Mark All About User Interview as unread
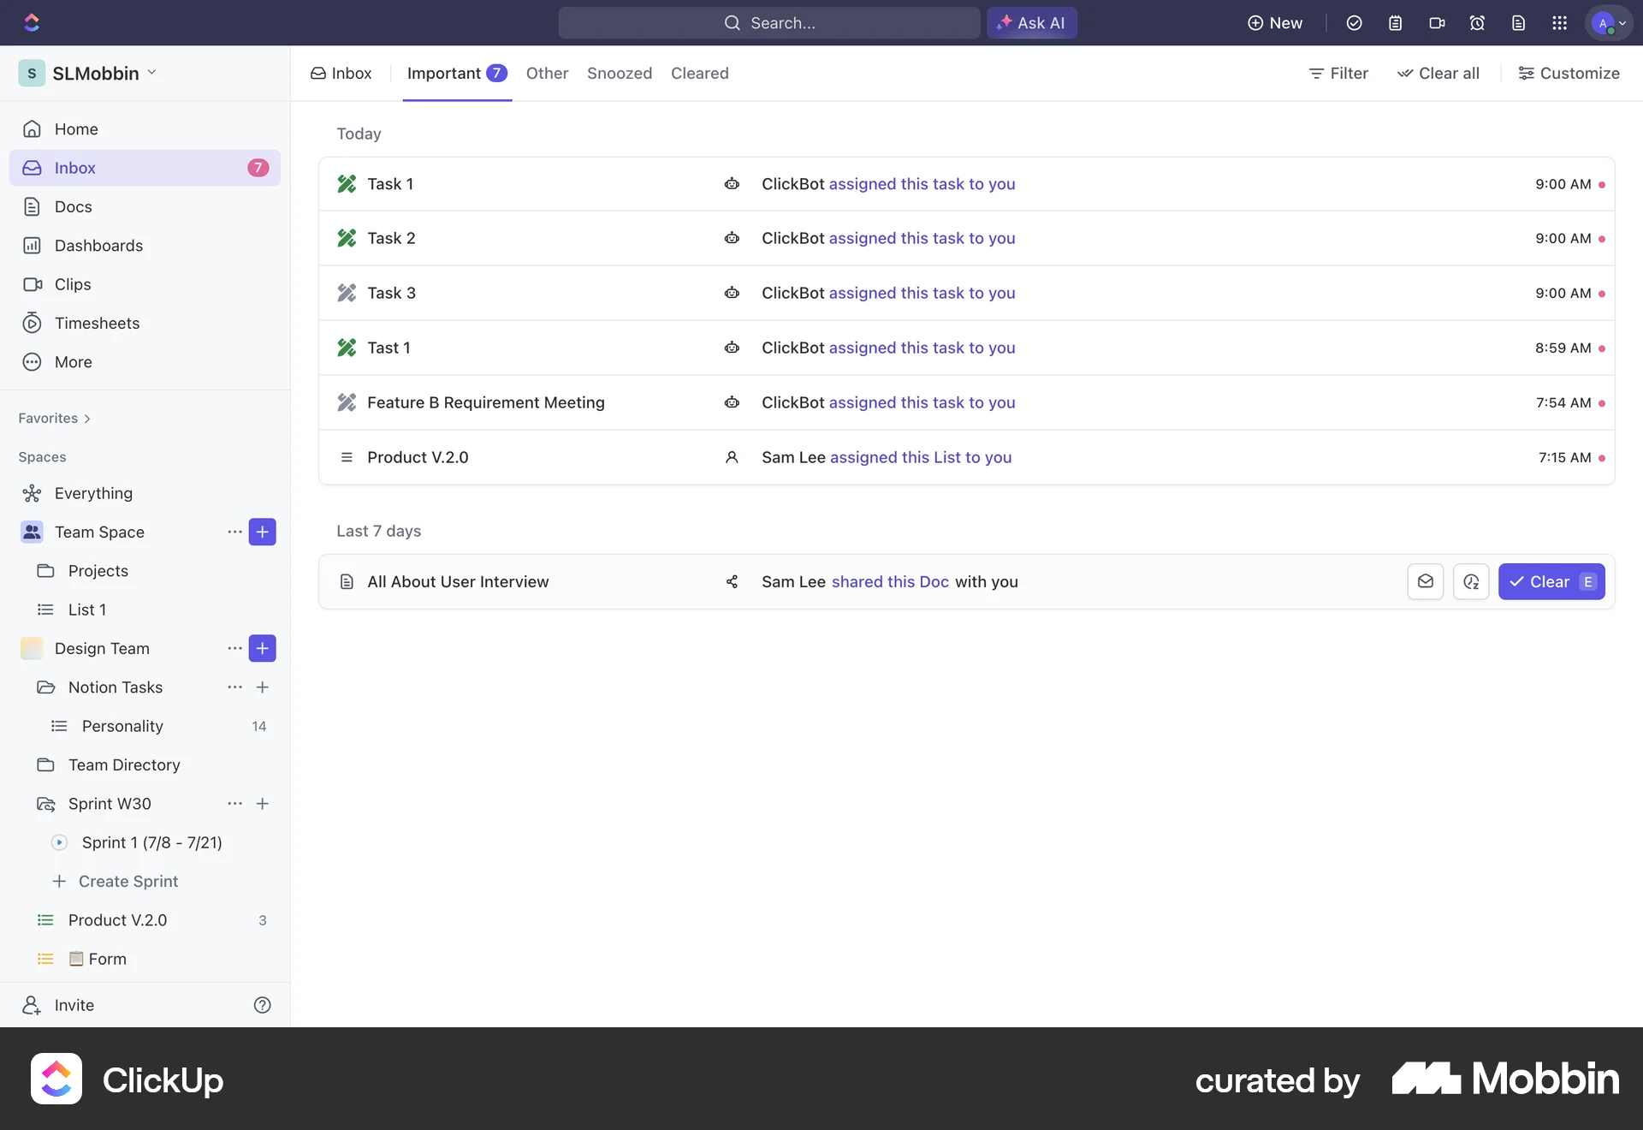Image resolution: width=1643 pixels, height=1130 pixels. [x=1426, y=581]
